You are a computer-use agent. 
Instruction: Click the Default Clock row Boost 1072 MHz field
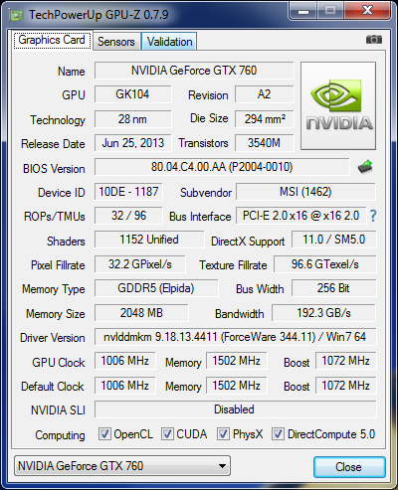coord(346,386)
